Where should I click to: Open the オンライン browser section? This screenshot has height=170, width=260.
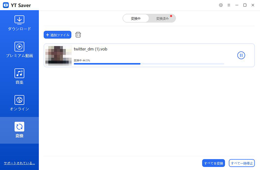click(19, 103)
